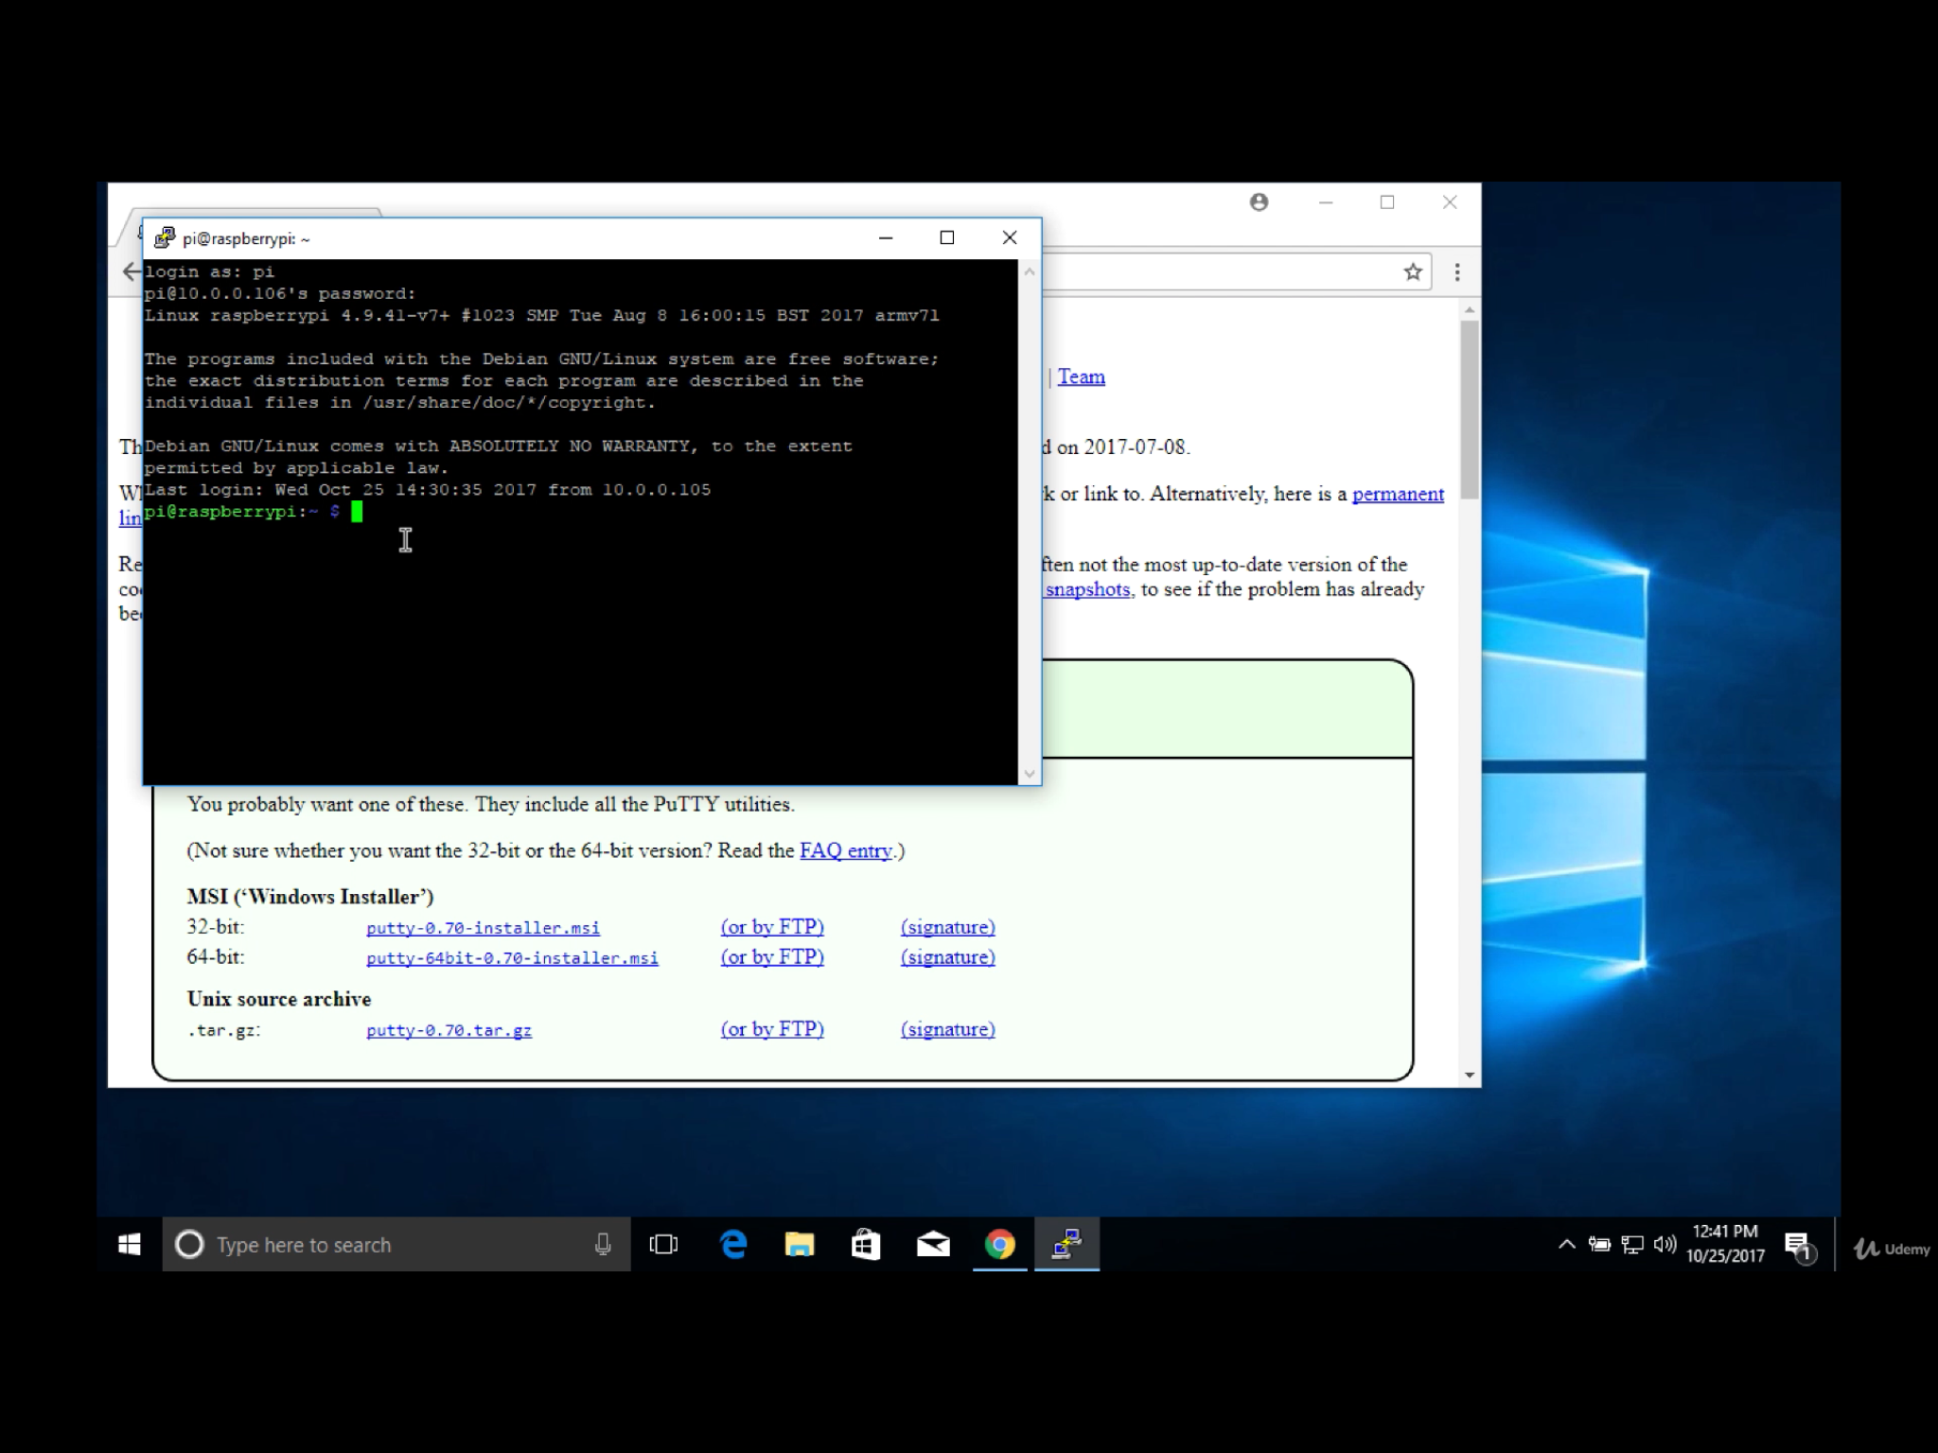Click Chrome back arrow button
The image size is (1938, 1453).
tap(132, 272)
